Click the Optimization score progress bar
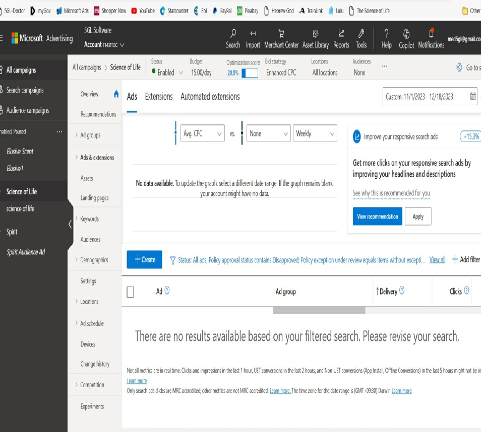 click(250, 73)
